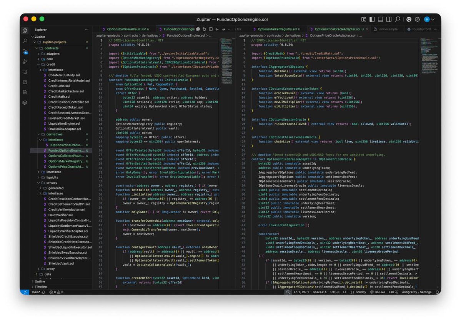Open left editor more actions ellipsis

230,29
